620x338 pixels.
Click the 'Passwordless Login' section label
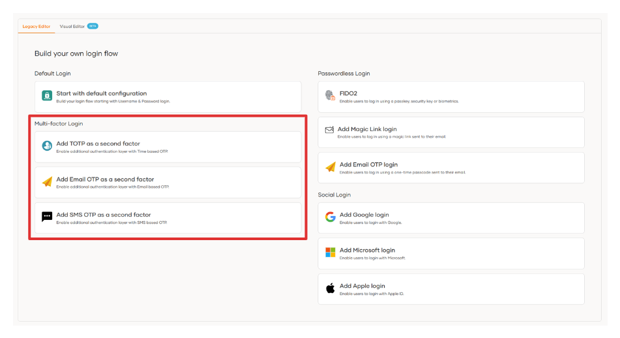[x=344, y=74]
